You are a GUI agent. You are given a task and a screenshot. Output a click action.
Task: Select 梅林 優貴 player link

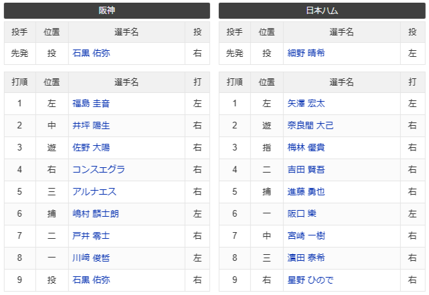coord(306,148)
